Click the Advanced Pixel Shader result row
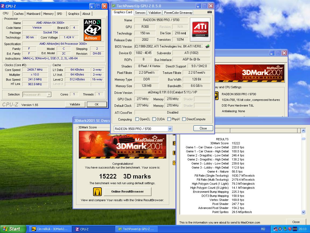 (221, 208)
